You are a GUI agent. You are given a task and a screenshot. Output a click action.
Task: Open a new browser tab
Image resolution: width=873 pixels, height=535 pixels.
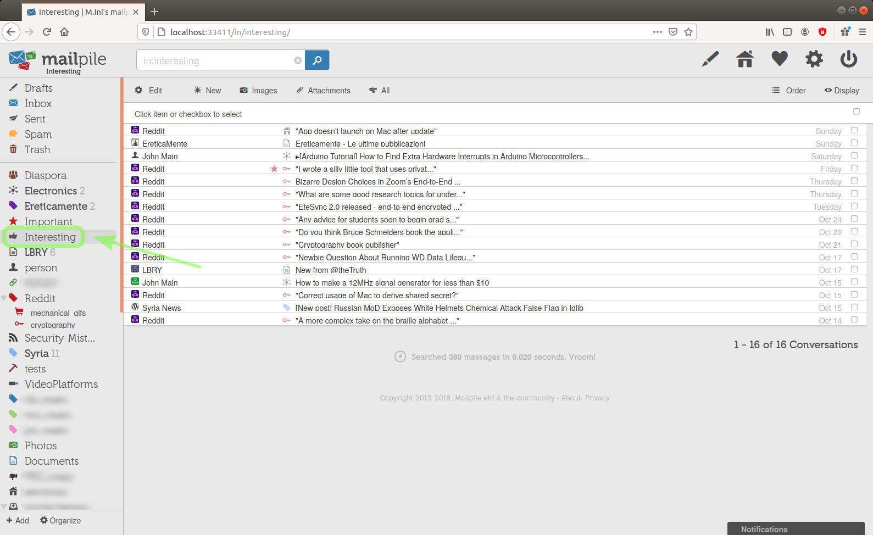coord(154,12)
